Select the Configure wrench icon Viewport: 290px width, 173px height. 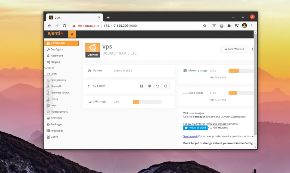(48, 49)
